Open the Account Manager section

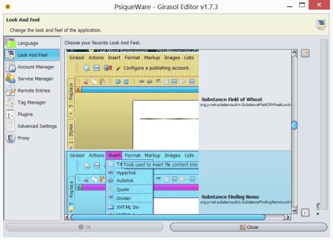32,67
